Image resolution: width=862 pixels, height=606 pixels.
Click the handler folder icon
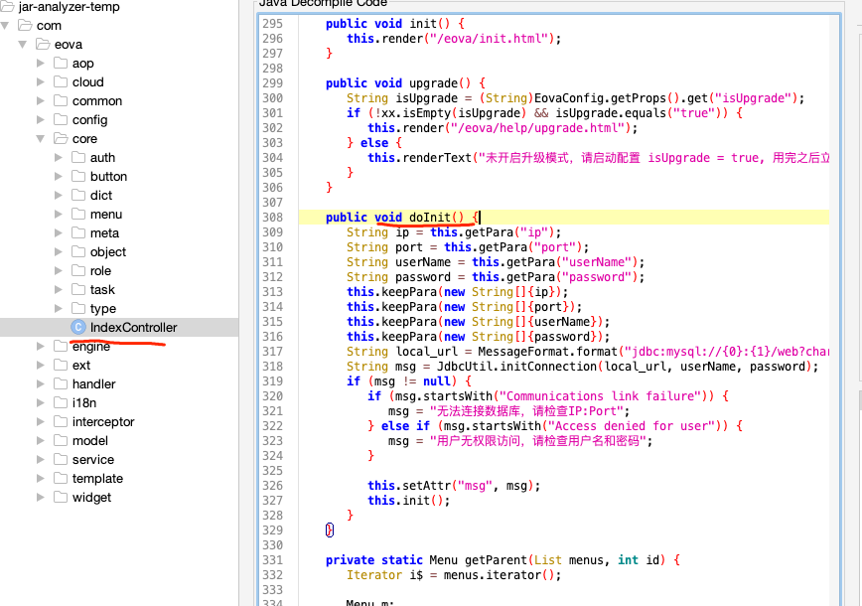click(61, 383)
